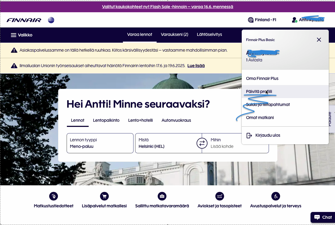Screen dimensions: 335x225
Task: Close the Finnair Plus profile panel
Action: [319, 40]
